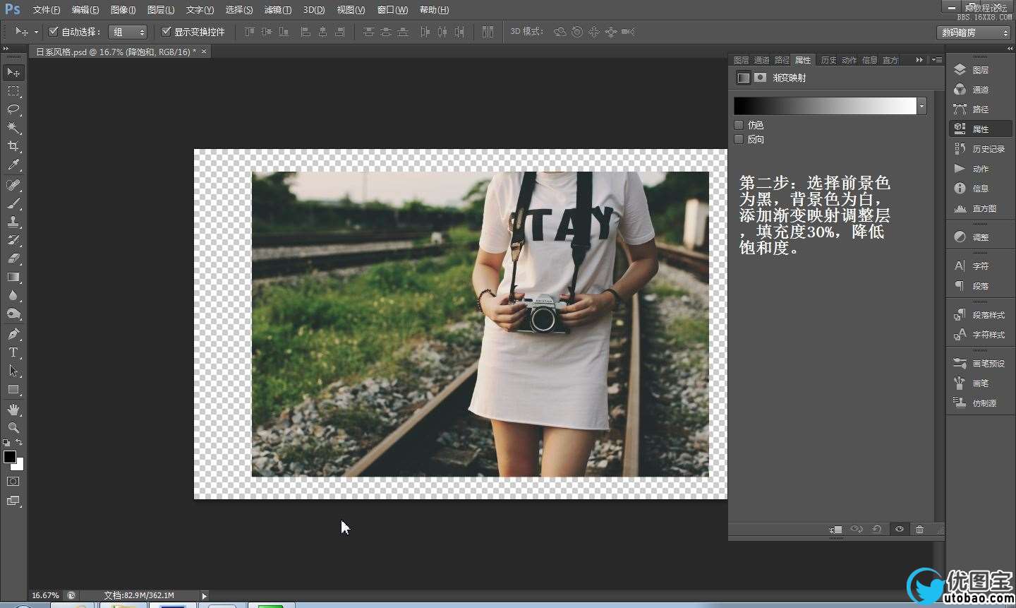Select the Lasso tool
The width and height of the screenshot is (1016, 608).
point(13,109)
